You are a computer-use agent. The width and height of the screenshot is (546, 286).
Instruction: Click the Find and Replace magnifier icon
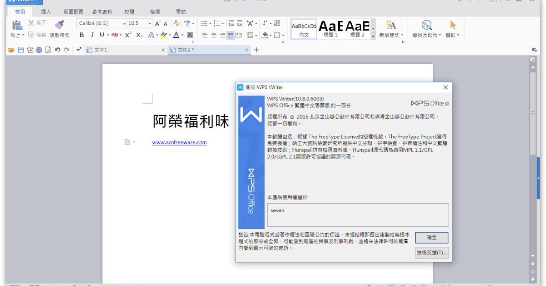pyautogui.click(x=426, y=25)
